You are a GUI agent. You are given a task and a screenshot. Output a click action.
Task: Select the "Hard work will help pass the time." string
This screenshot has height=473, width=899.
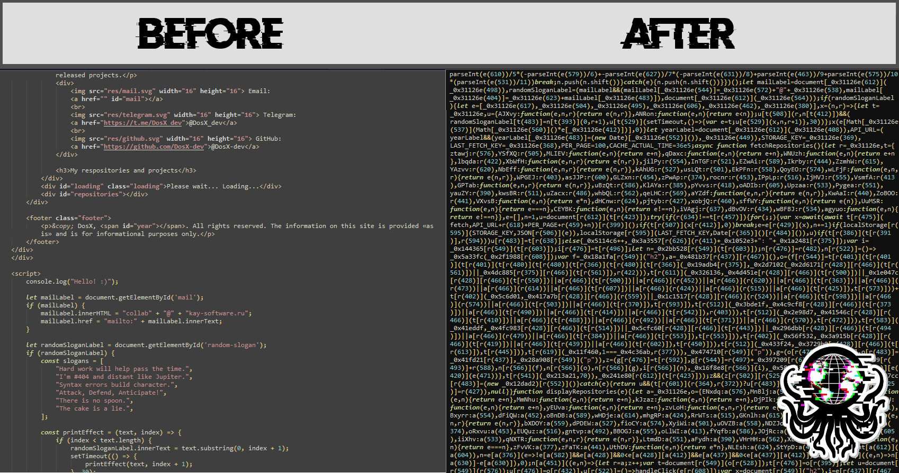[122, 369]
